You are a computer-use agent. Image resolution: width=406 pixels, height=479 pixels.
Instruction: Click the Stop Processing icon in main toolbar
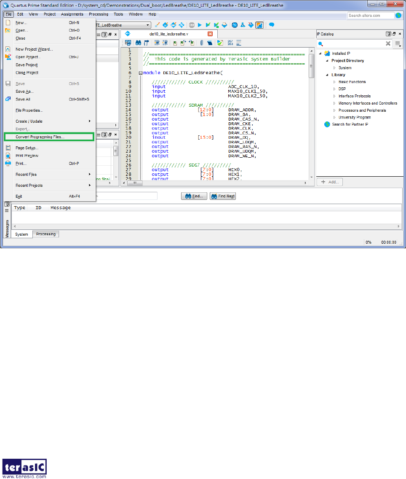pos(192,25)
